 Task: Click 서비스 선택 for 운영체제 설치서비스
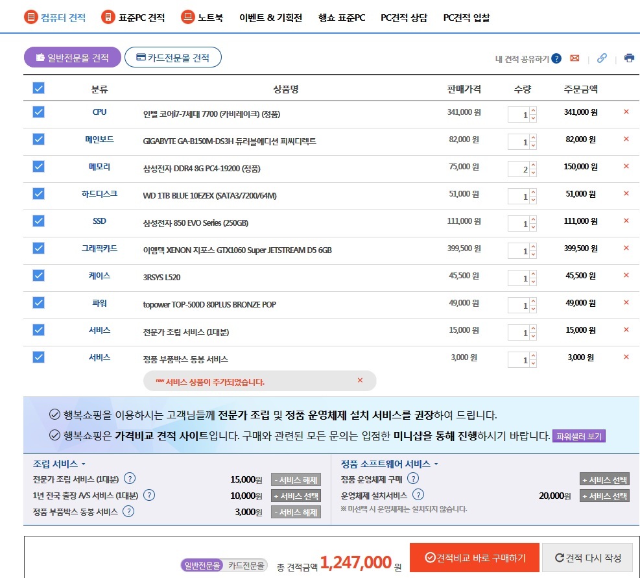click(x=604, y=496)
